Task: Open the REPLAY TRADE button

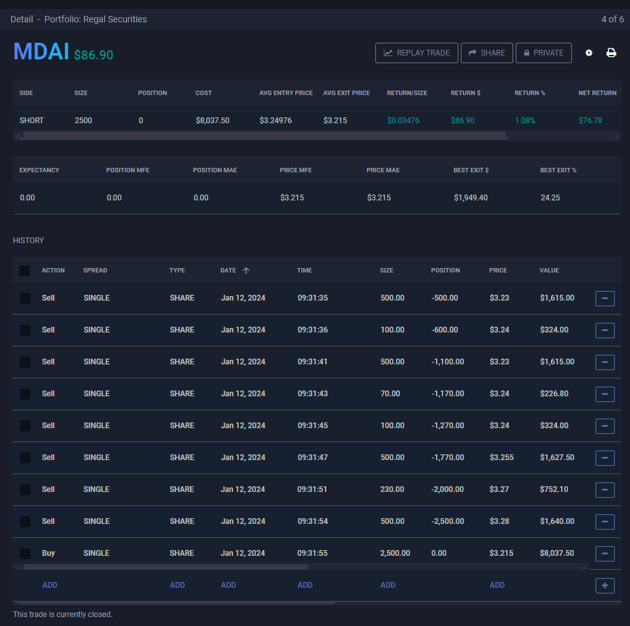Action: (x=416, y=53)
